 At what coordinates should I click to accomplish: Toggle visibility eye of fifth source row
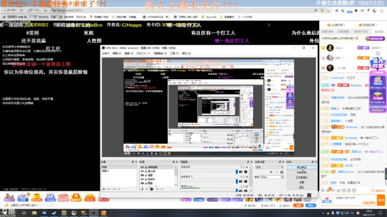142,183
